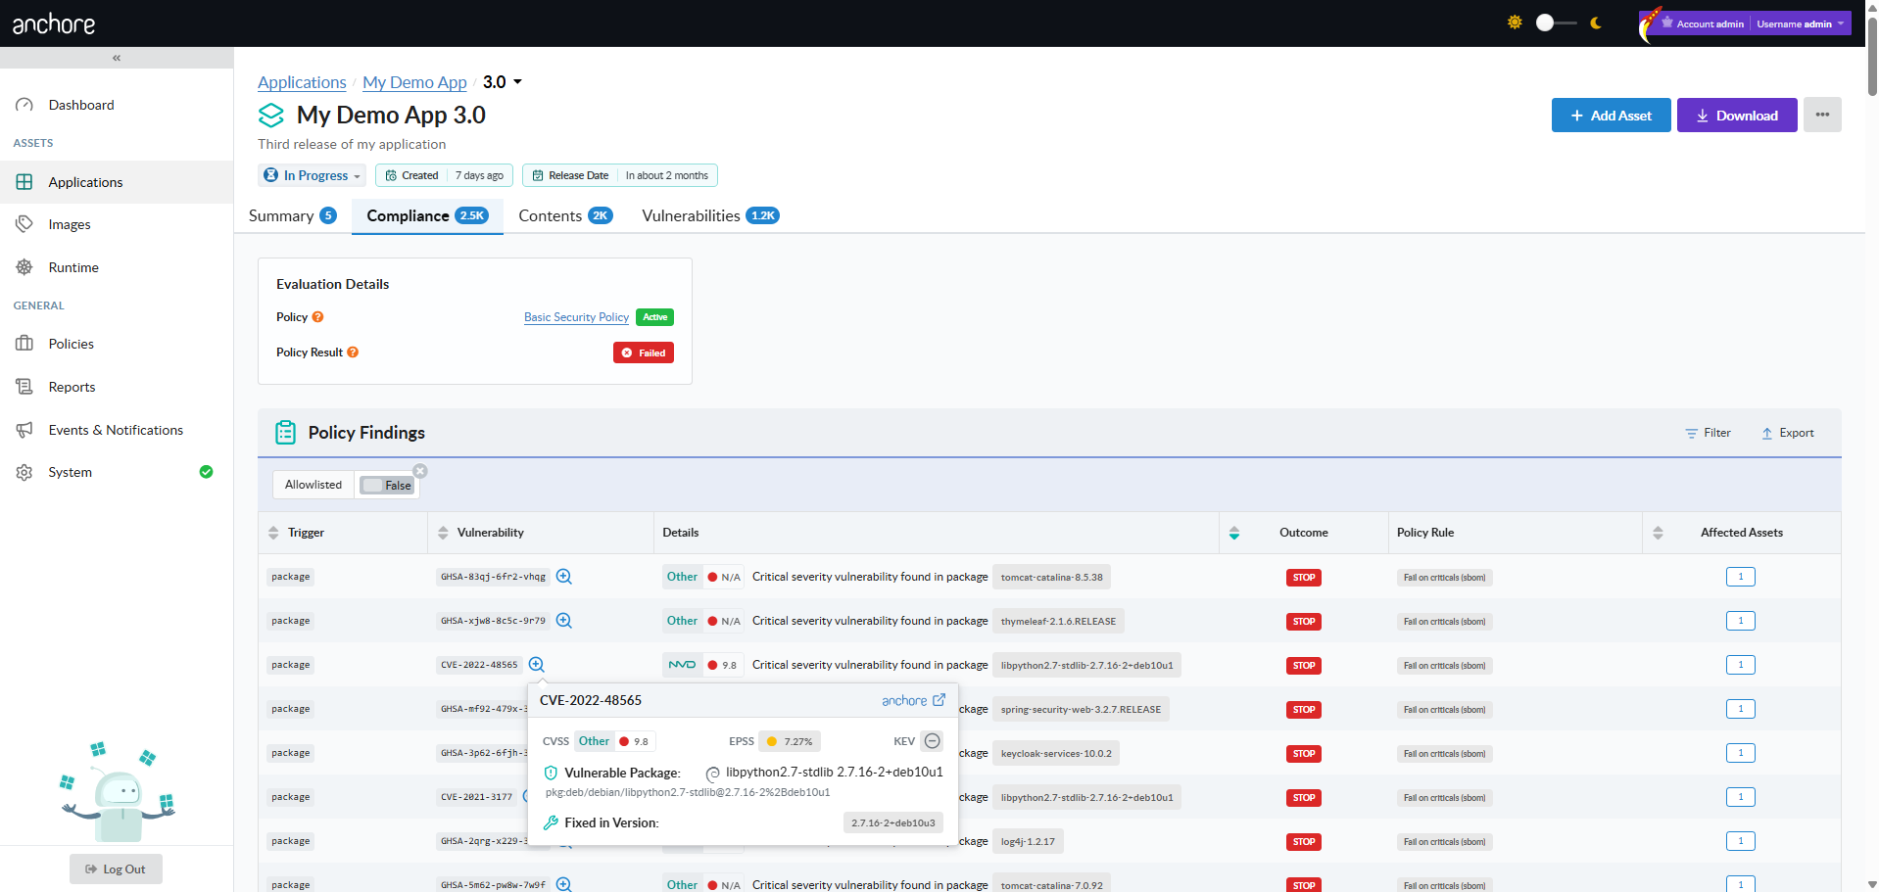The width and height of the screenshot is (1879, 892).
Task: Click the Add Asset button
Action: tap(1611, 115)
